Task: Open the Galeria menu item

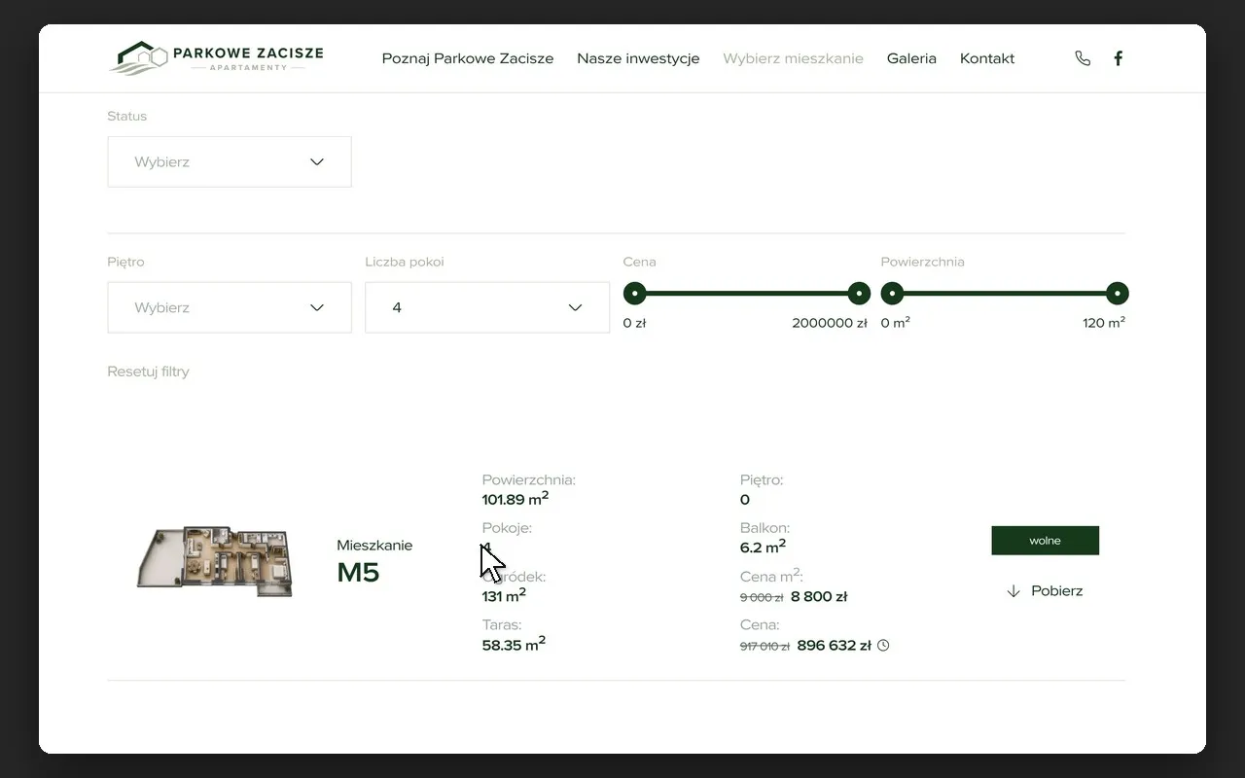Action: [x=911, y=58]
